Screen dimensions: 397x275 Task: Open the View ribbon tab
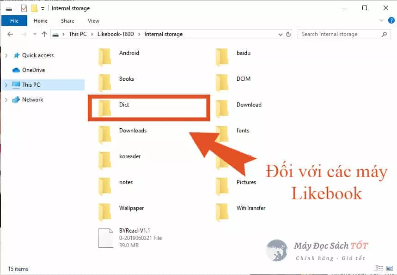(x=93, y=21)
